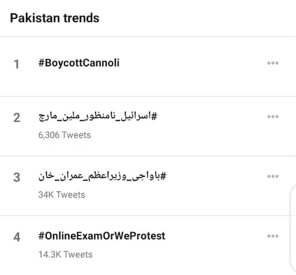
Task: Open three-dot menu for trend number 2
Action: click(x=273, y=116)
